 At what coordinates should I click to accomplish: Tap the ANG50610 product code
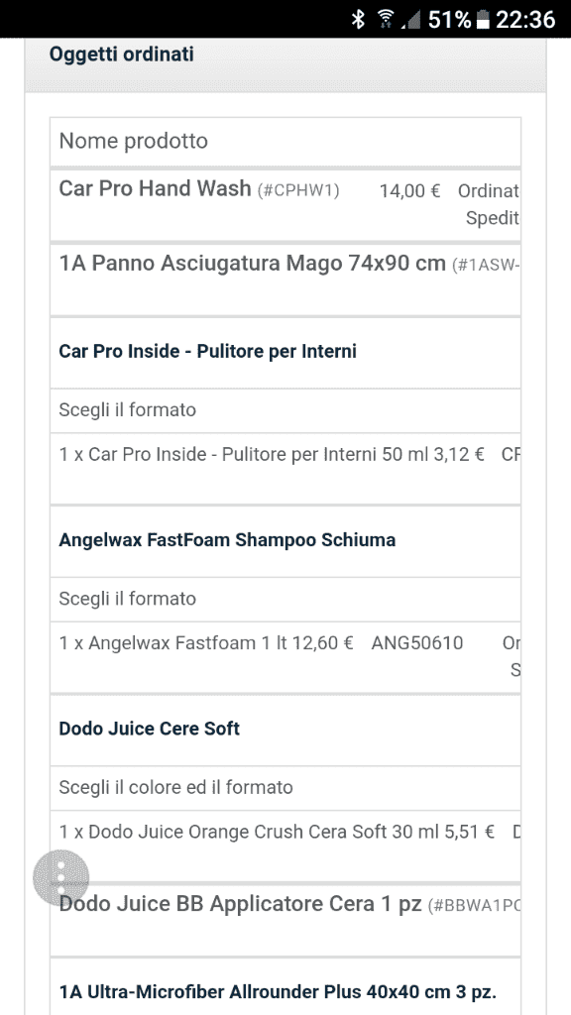tap(417, 642)
